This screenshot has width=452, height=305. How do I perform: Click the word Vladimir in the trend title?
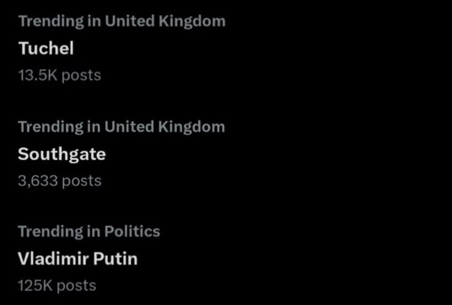52,259
